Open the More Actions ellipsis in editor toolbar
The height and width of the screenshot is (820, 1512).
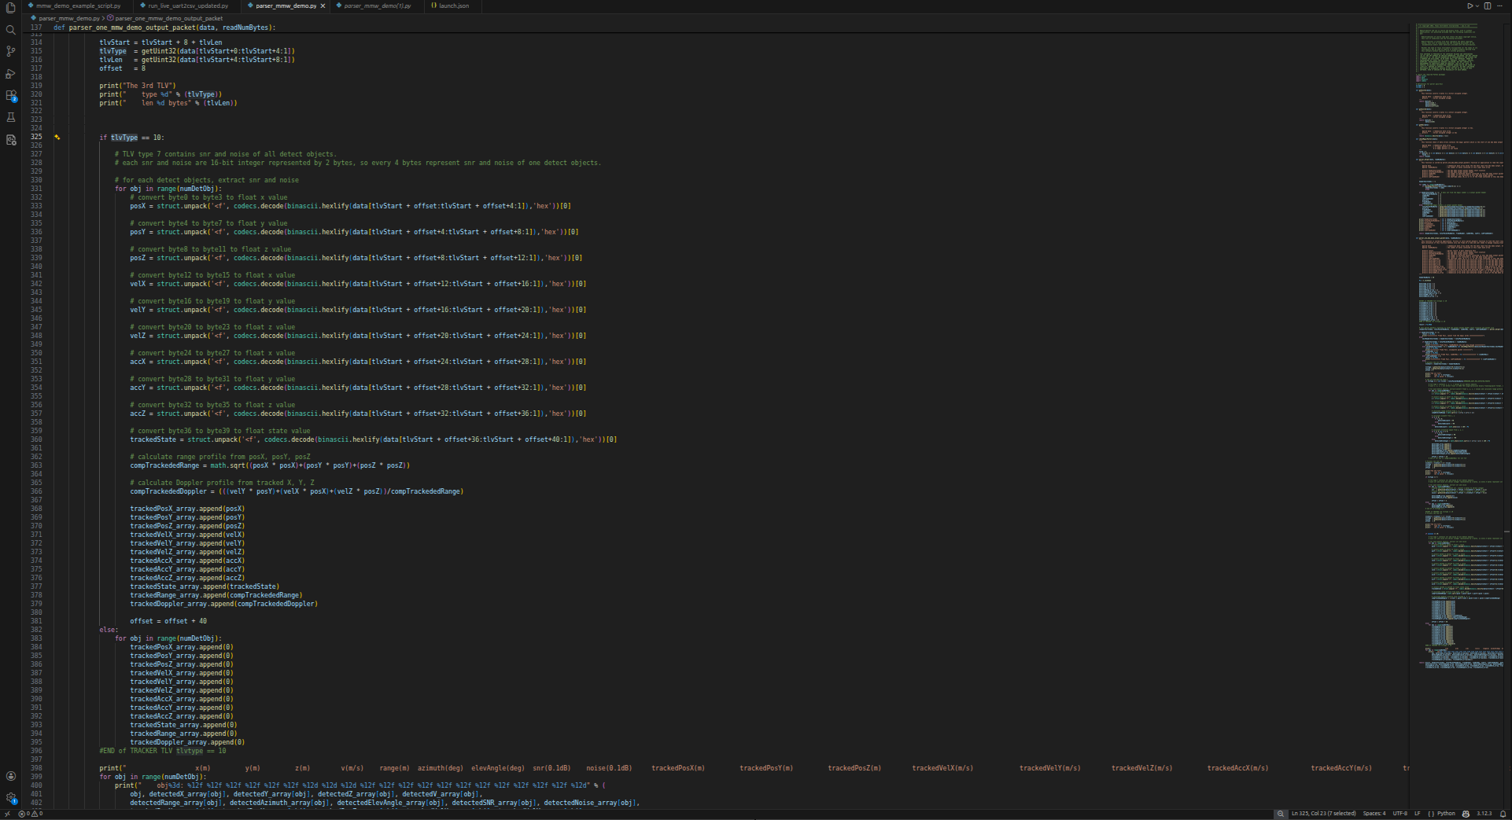point(1501,6)
